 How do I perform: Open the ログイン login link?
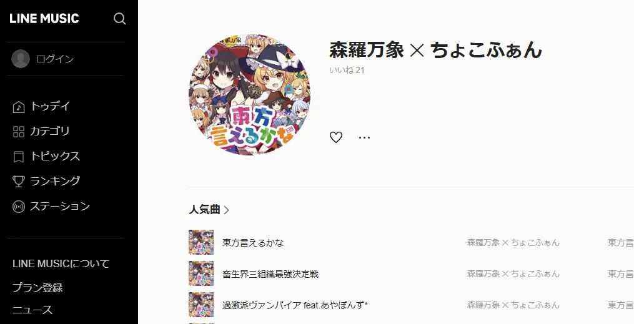(x=55, y=59)
